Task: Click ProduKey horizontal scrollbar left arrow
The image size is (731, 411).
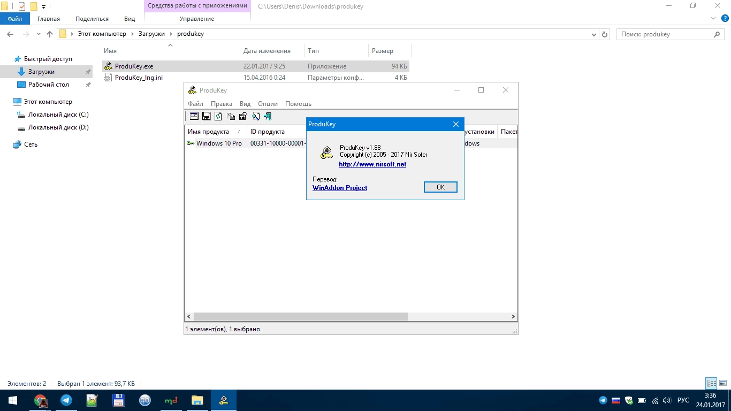Action: 189,317
